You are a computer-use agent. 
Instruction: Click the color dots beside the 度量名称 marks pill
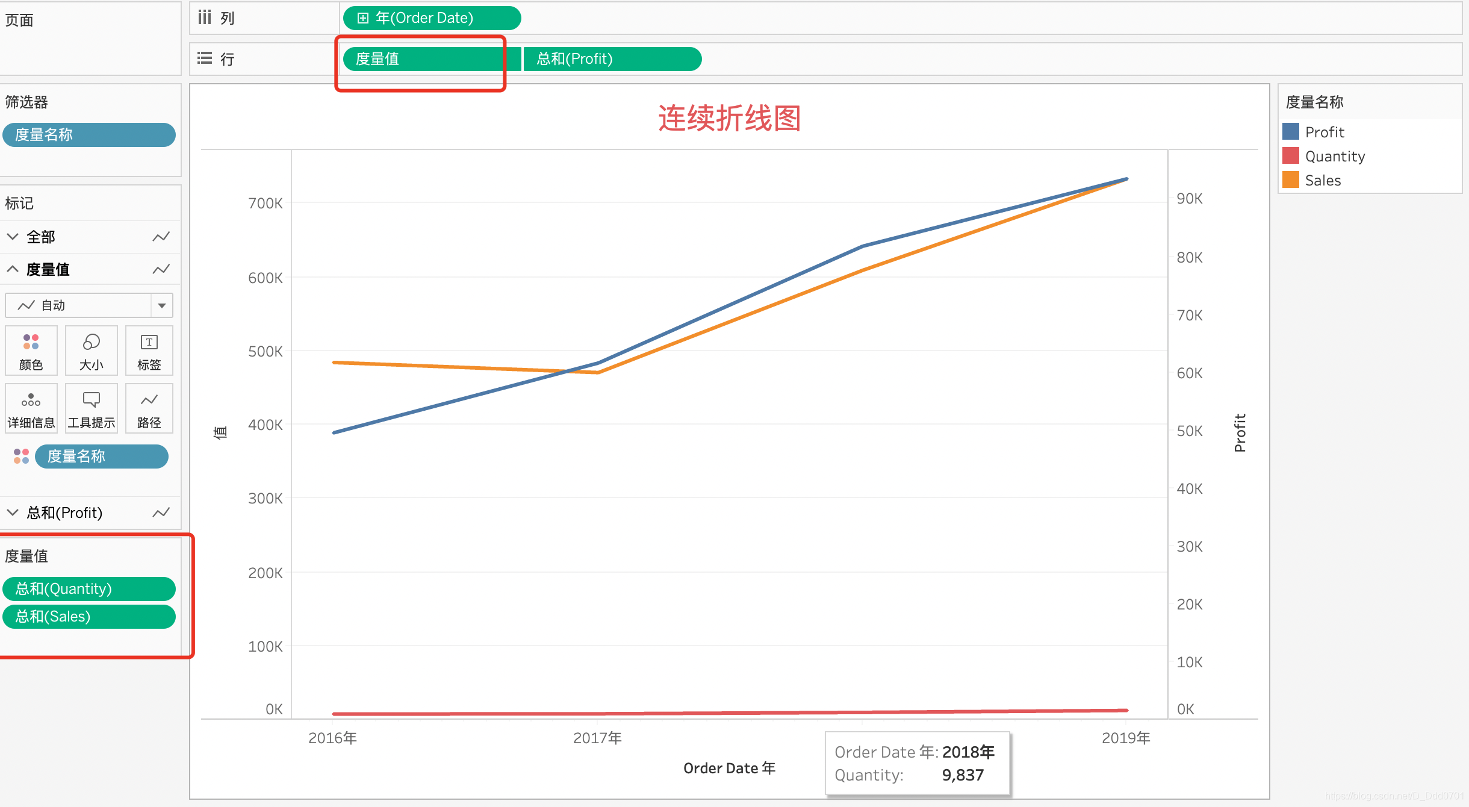21,456
